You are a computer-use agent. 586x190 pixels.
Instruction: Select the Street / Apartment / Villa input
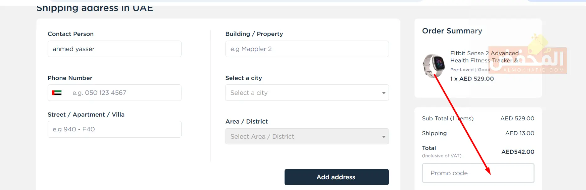tap(114, 129)
